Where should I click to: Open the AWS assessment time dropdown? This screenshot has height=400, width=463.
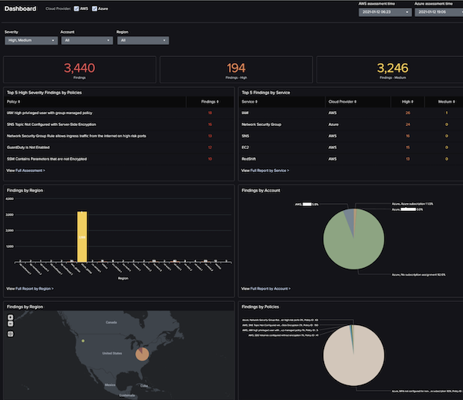coord(385,12)
